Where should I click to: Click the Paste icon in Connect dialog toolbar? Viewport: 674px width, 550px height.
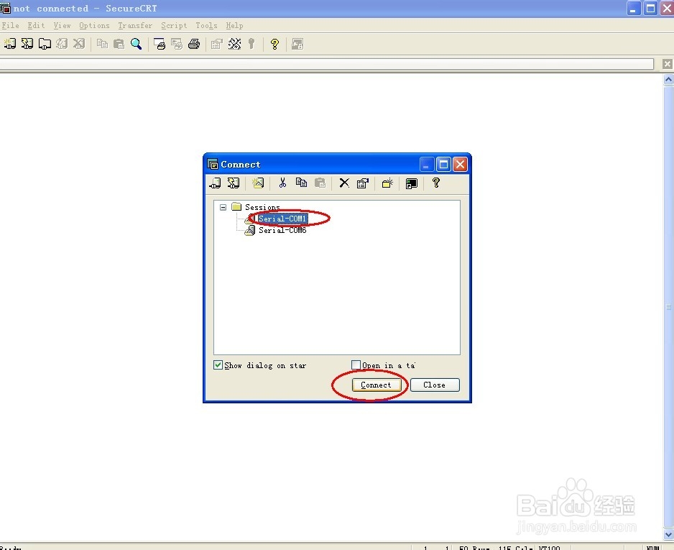pyautogui.click(x=320, y=183)
